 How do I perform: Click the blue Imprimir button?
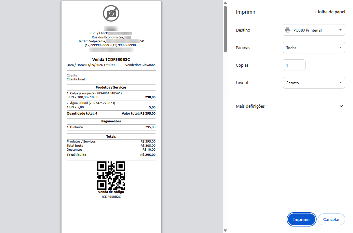pyautogui.click(x=302, y=219)
